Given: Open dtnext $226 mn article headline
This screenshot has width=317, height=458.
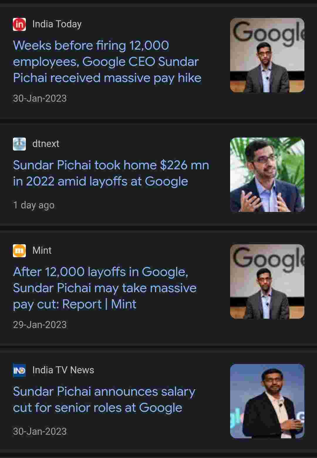Looking at the screenshot, I should click(x=111, y=173).
